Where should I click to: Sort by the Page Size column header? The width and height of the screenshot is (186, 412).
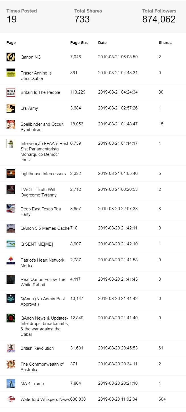coord(79,43)
